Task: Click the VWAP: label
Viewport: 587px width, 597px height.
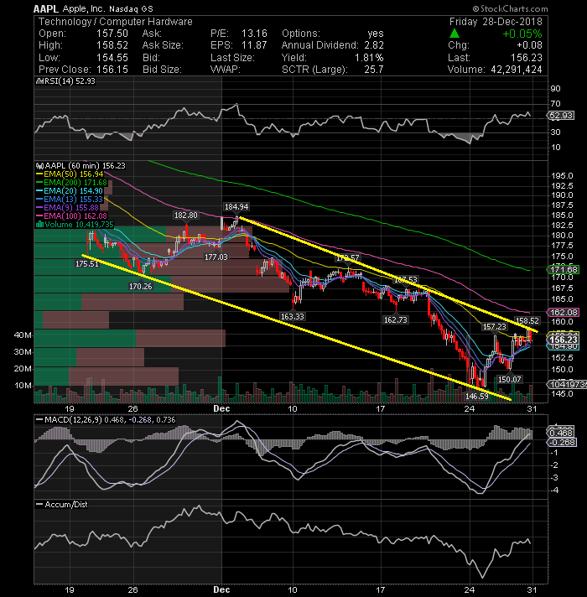Action: tap(226, 70)
